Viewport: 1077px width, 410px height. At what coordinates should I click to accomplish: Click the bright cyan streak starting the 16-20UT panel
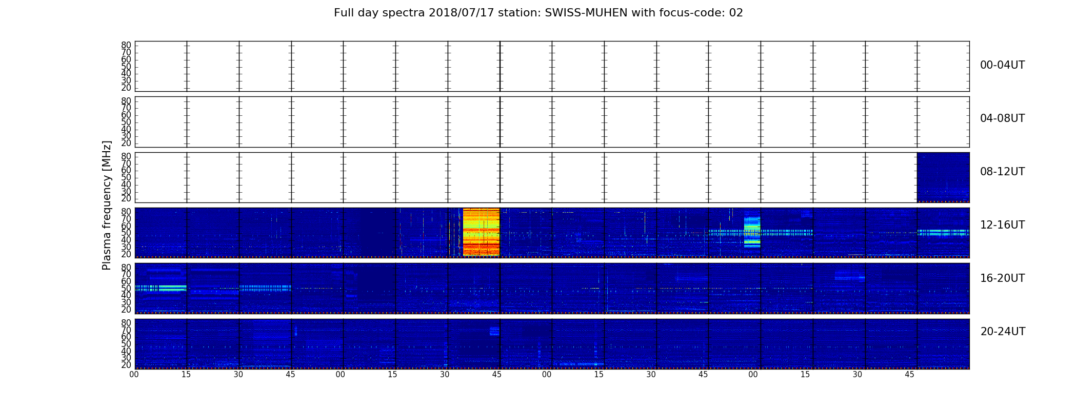(x=161, y=288)
